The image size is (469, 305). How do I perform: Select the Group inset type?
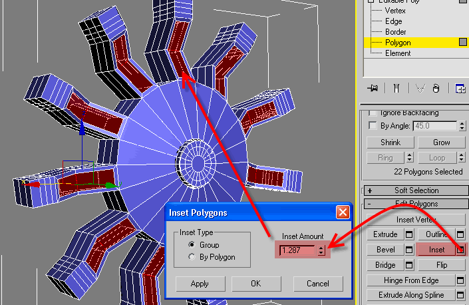click(192, 245)
